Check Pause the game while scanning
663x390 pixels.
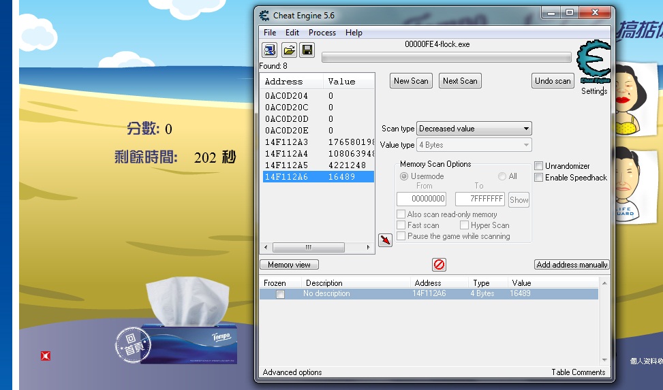pos(401,236)
